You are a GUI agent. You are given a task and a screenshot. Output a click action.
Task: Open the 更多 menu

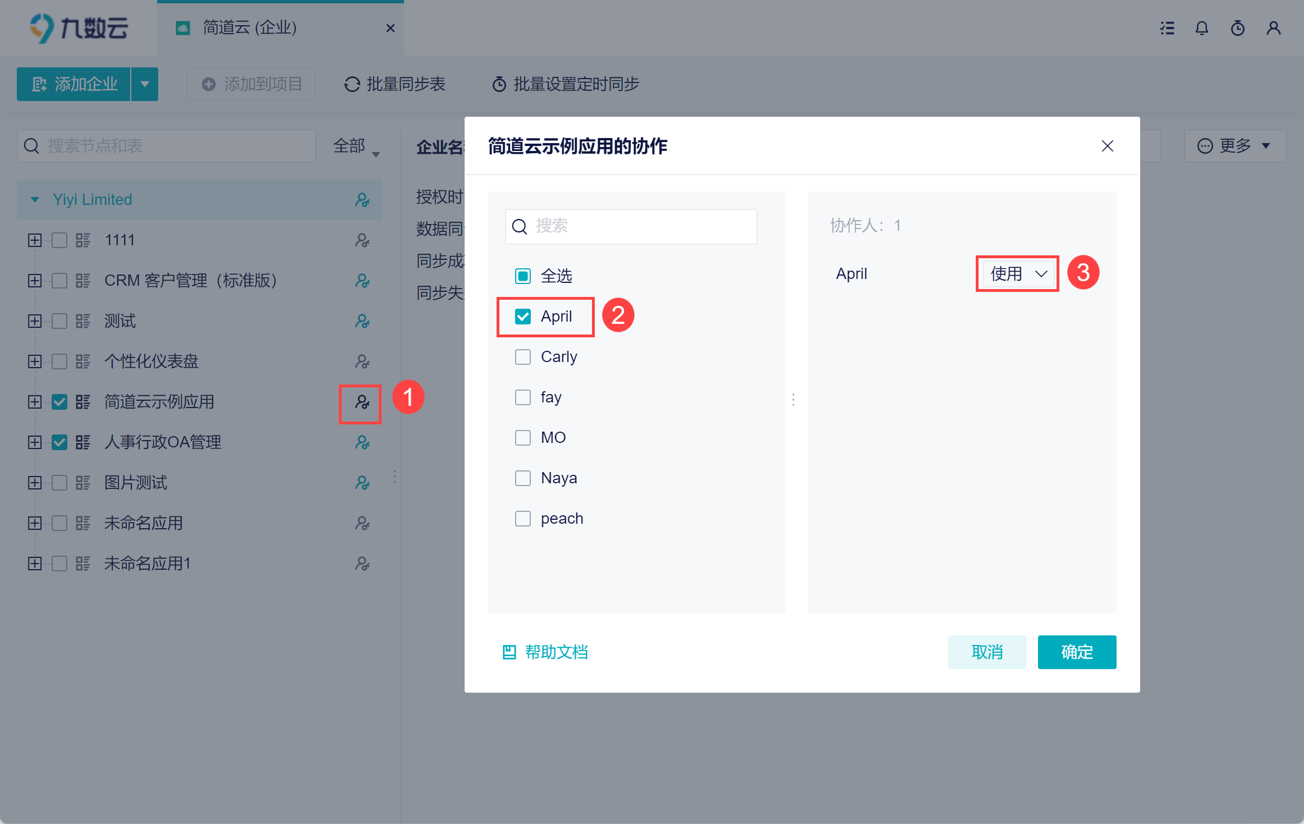(x=1234, y=146)
